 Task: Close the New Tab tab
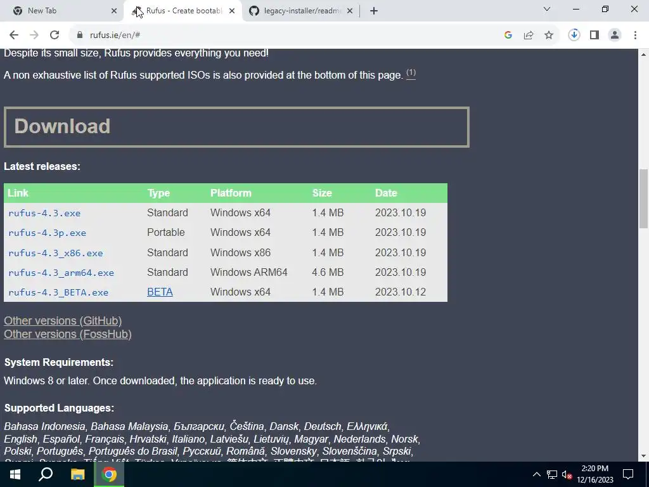click(114, 11)
